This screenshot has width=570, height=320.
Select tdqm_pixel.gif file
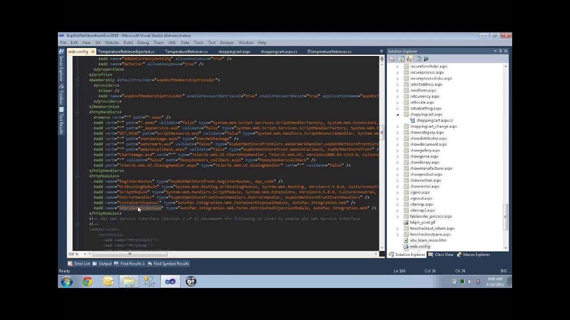point(423,222)
